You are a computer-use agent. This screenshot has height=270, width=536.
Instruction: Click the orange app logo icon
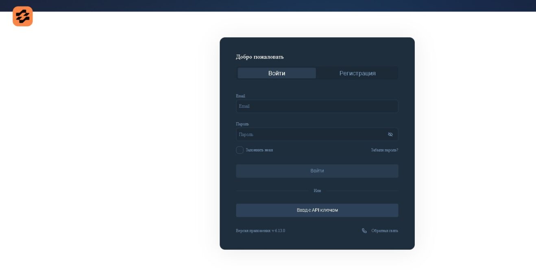(23, 17)
